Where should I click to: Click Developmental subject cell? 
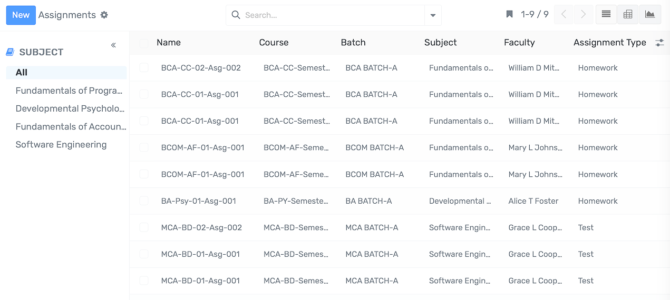click(x=460, y=201)
